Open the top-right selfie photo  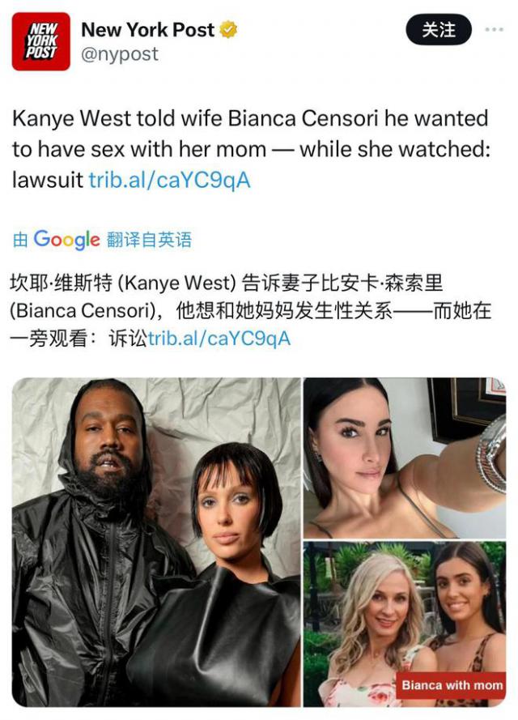(405, 458)
